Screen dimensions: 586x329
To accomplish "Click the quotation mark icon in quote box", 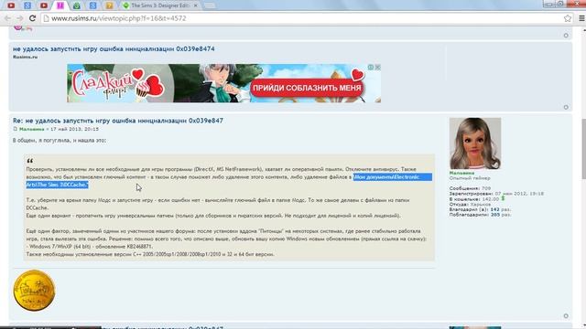I will point(30,161).
